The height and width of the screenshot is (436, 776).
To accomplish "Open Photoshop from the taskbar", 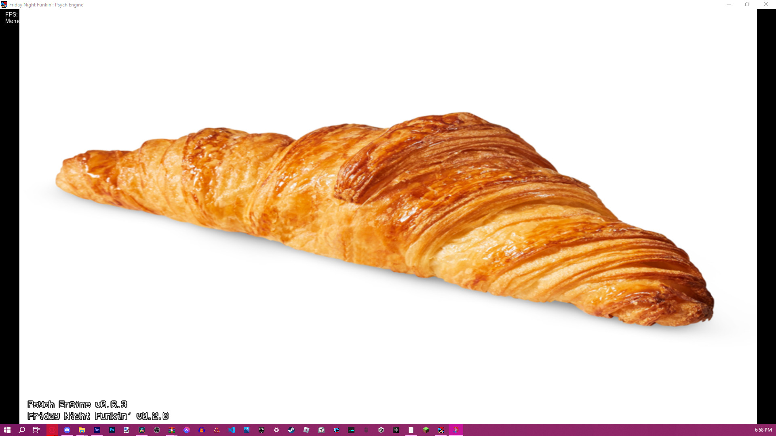I will pos(112,430).
